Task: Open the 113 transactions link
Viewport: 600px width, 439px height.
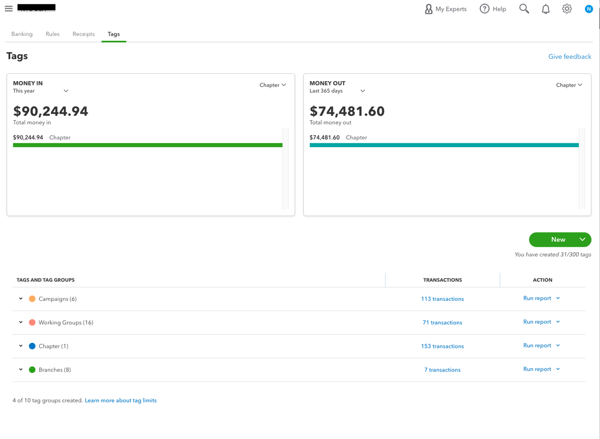Action: tap(442, 299)
